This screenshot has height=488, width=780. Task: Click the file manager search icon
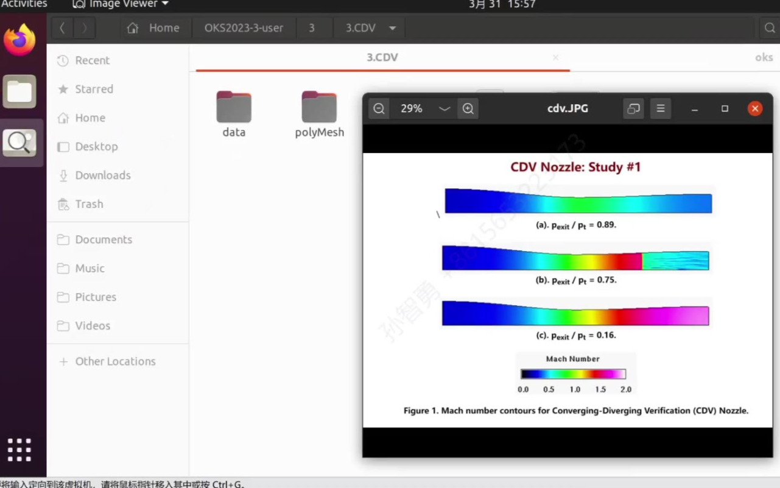(769, 28)
